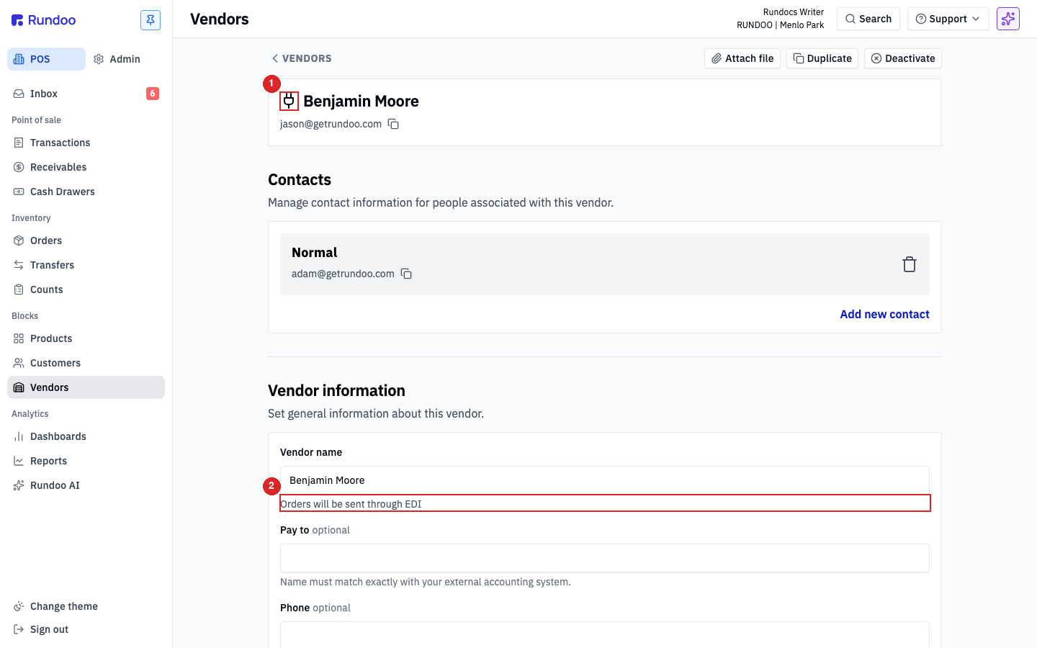Open Inbox from the sidebar
The image size is (1037, 648).
86,94
